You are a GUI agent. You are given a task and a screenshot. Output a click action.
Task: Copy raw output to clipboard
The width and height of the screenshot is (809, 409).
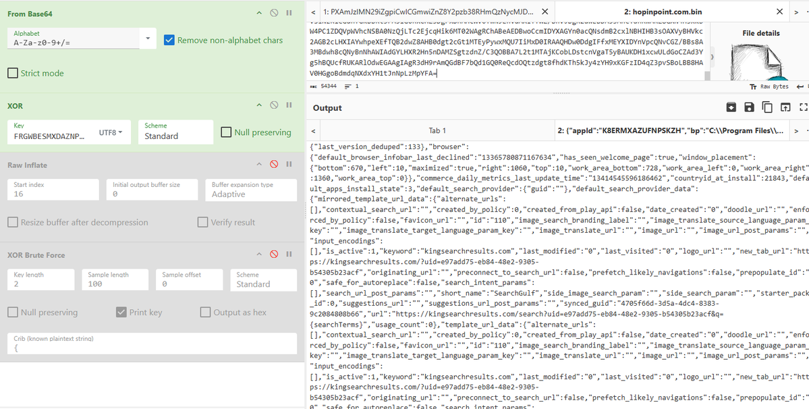point(767,107)
